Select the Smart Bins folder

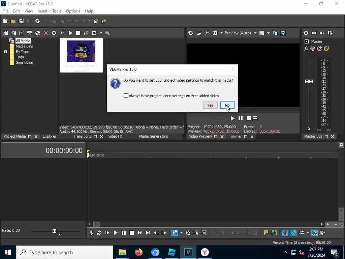click(24, 62)
